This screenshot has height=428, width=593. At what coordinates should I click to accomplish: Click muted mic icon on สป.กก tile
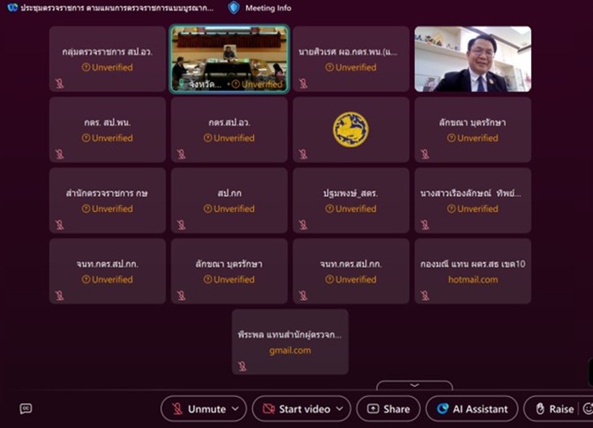(x=182, y=225)
